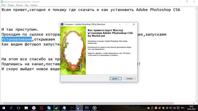
Task: Click Далее to continue installation
Action: (x=115, y=79)
